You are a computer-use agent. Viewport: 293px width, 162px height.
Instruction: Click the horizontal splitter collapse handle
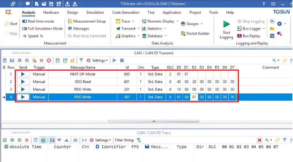[x=154, y=121]
